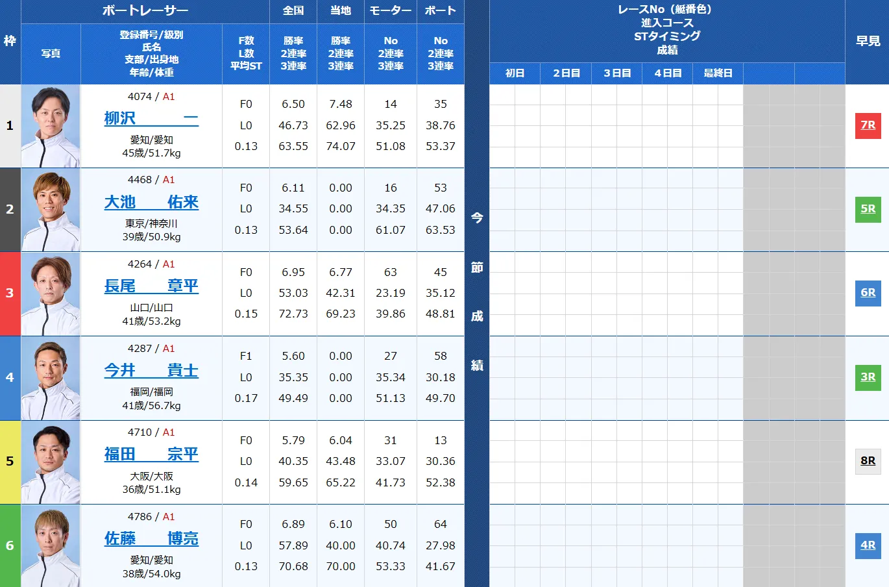The image size is (889, 587).
Task: Open racer 柳沢 一 profile link
Action: click(151, 119)
